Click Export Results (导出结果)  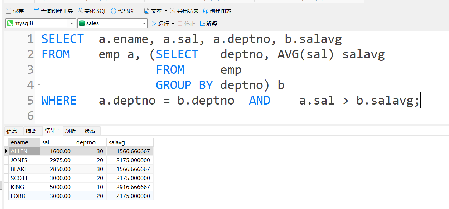(x=184, y=11)
